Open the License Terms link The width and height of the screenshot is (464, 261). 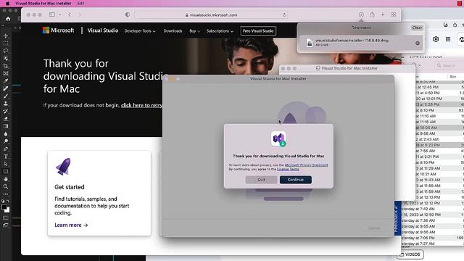click(288, 169)
